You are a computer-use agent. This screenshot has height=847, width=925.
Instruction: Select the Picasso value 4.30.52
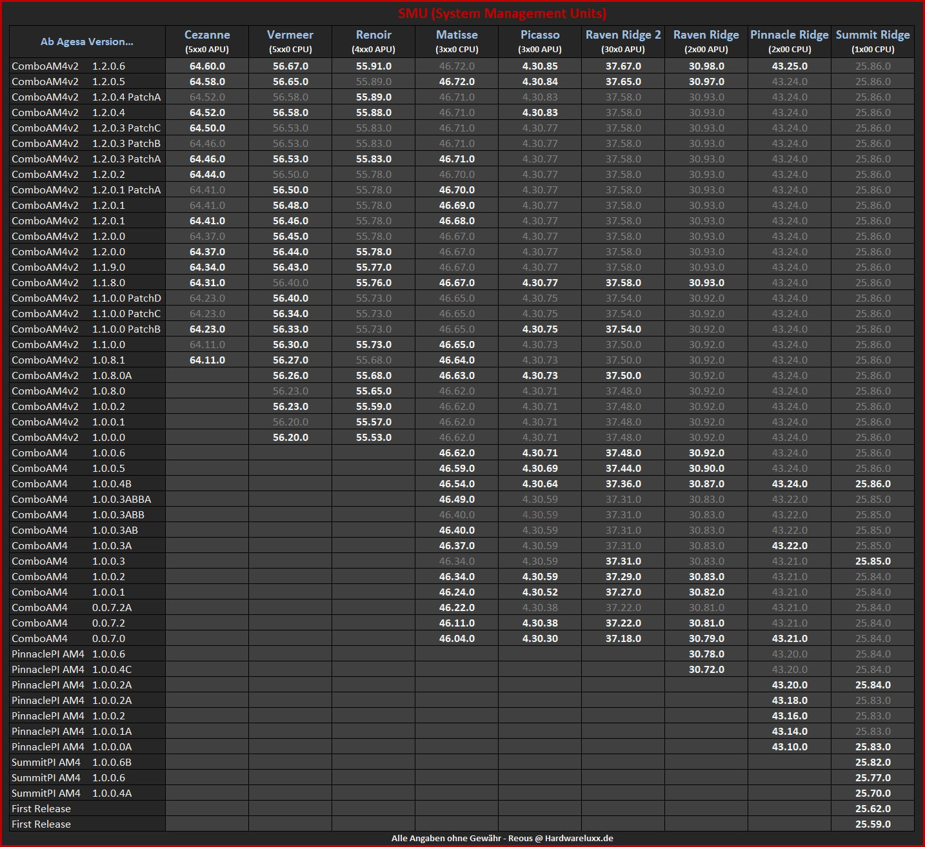tap(540, 592)
